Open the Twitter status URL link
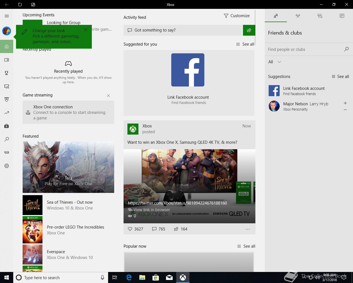 (177, 203)
